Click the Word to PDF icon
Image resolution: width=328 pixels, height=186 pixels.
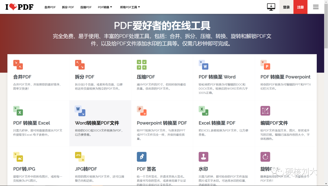(x=80, y=111)
